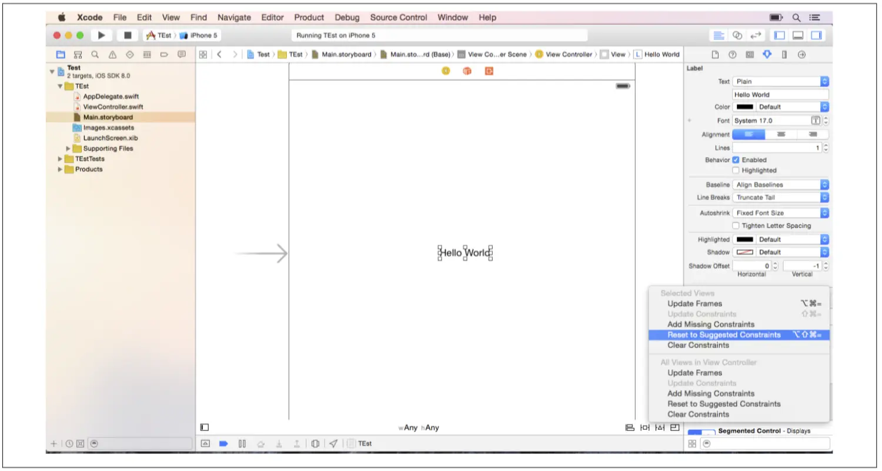Toggle breakpoints activation in debug bar

223,443
